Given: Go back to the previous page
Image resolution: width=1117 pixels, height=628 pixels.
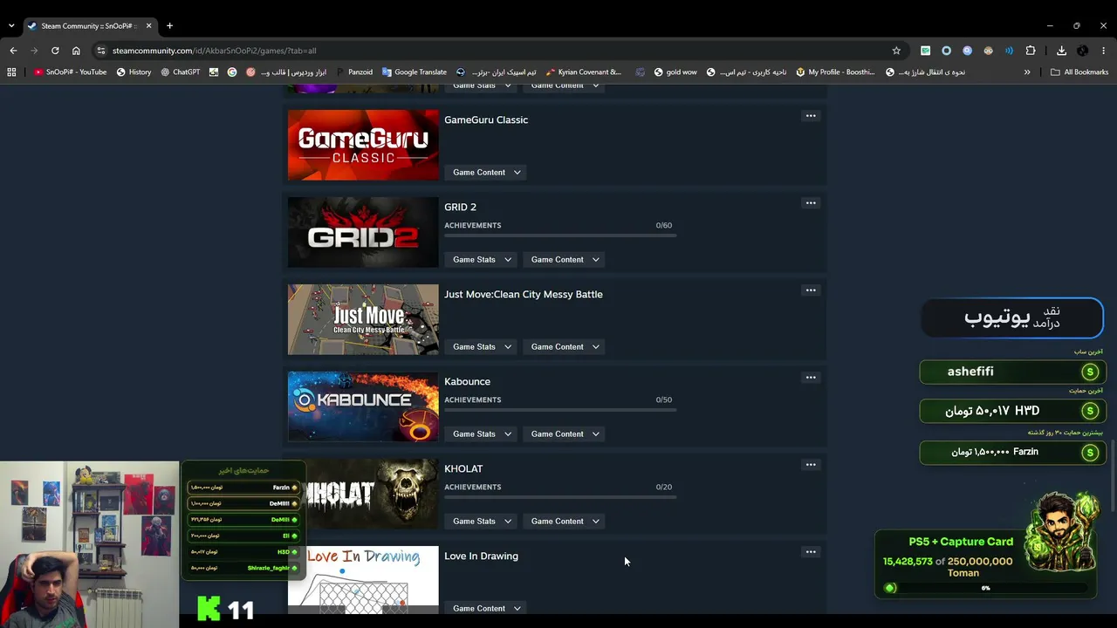Looking at the screenshot, I should coord(13,51).
